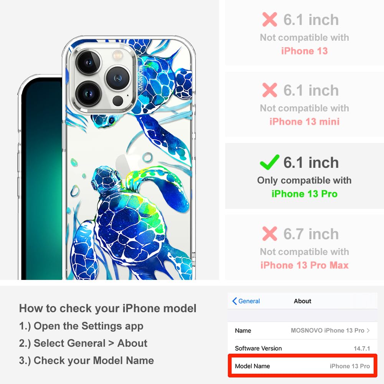Click the red X beside iPhone 13 Pro Max
The height and width of the screenshot is (384, 384).
270,233
